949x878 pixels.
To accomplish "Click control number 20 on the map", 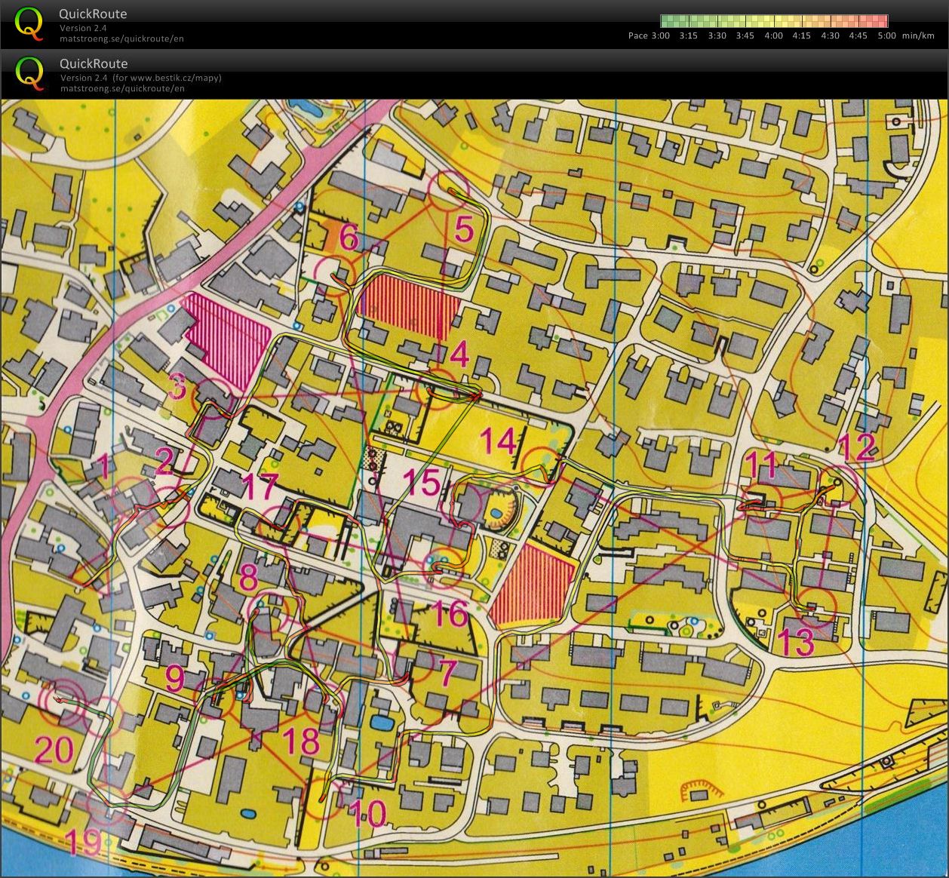I will [55, 750].
